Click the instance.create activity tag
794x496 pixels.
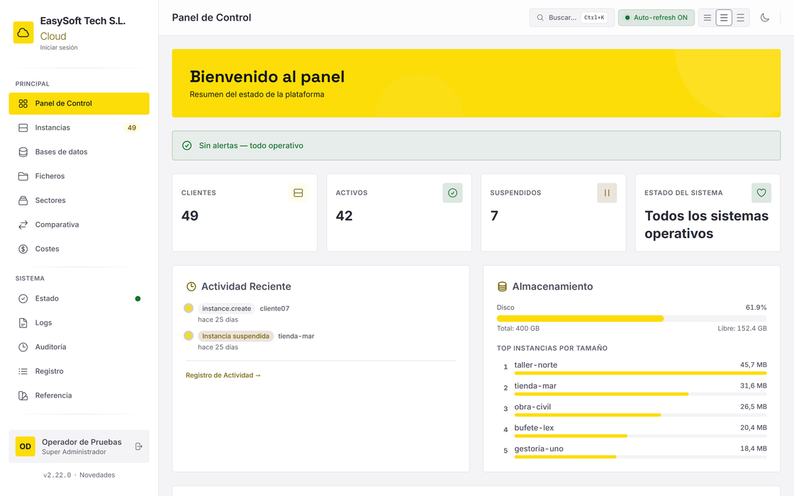pyautogui.click(x=226, y=309)
